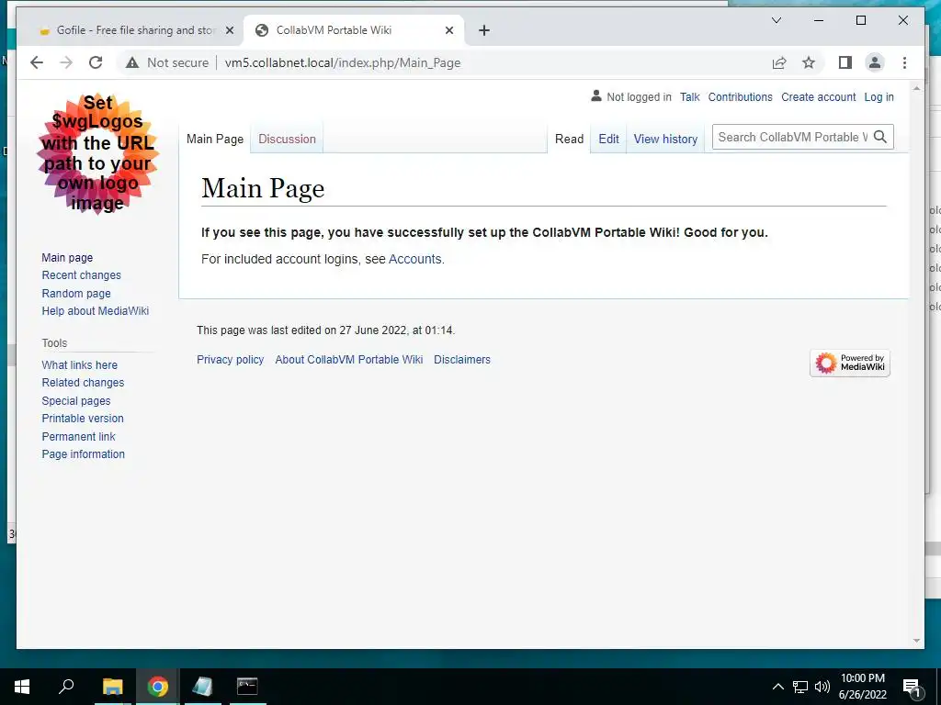Open the Printable version

click(x=83, y=419)
